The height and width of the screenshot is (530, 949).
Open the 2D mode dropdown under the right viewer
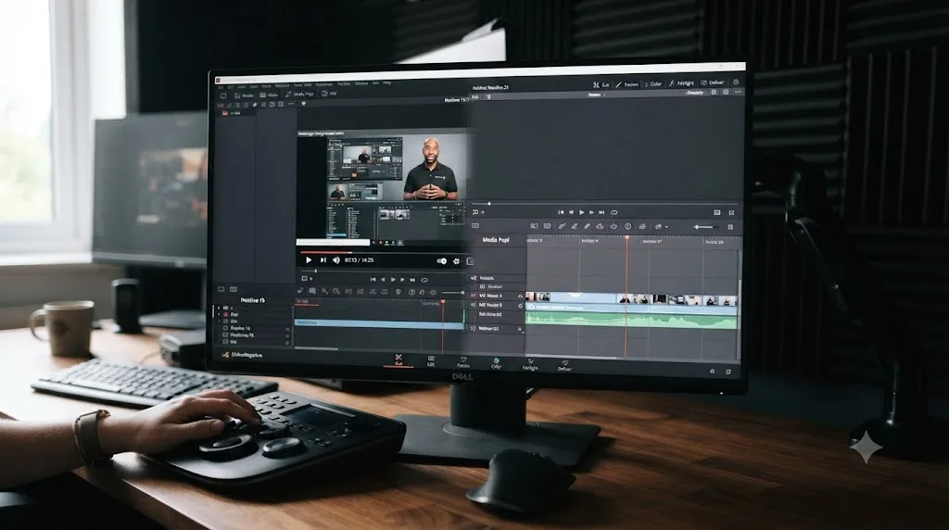[477, 212]
